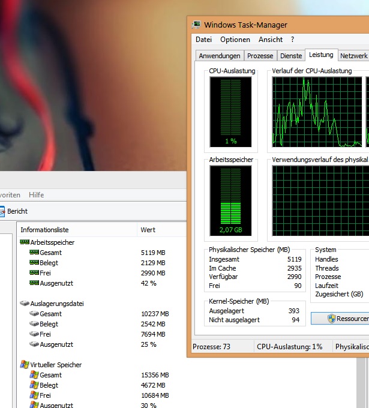The image size is (369, 408).
Task: Click the disk icon beside Auslagerungsdatei Frei
Action: [x=34, y=334]
